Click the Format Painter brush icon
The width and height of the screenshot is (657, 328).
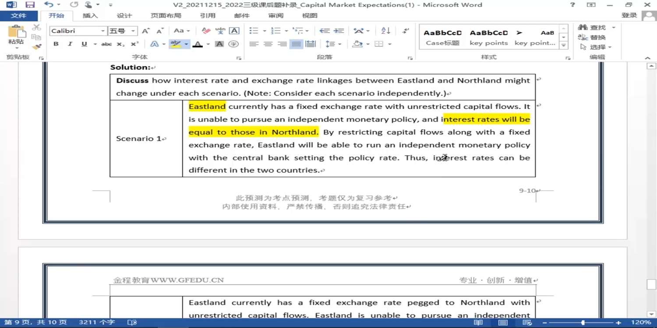coord(37,47)
